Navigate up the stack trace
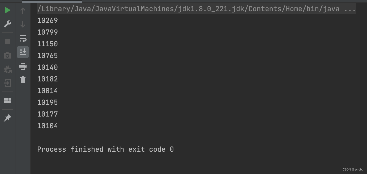367x174 pixels. coord(23,11)
